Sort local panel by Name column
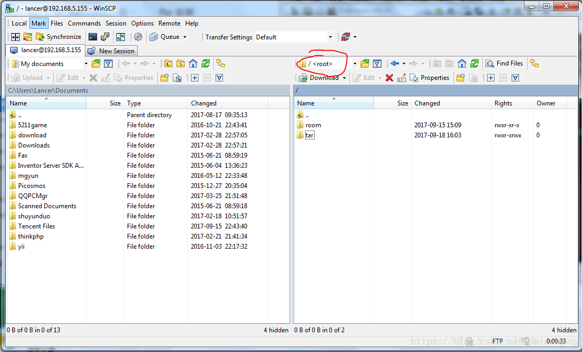 pyautogui.click(x=46, y=103)
